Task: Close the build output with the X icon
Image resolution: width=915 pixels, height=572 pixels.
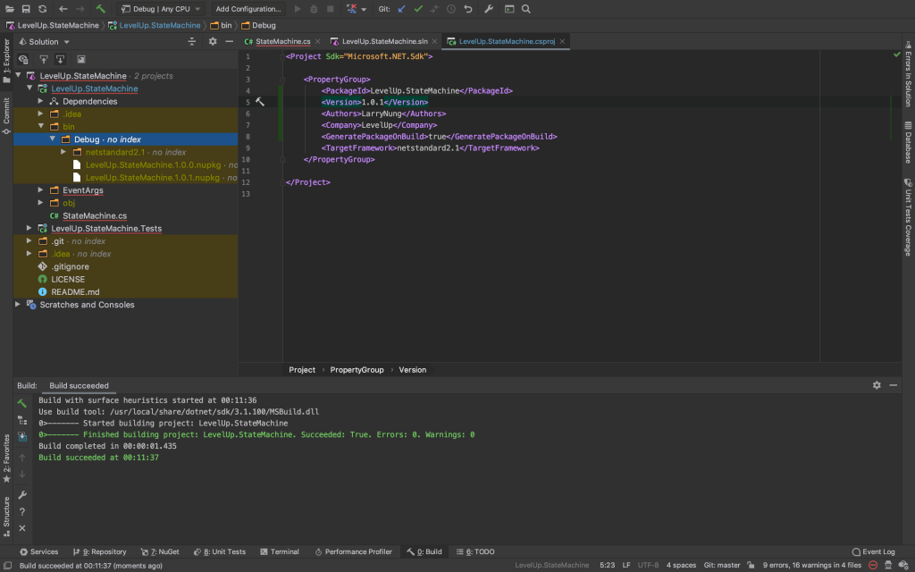Action: [22, 528]
